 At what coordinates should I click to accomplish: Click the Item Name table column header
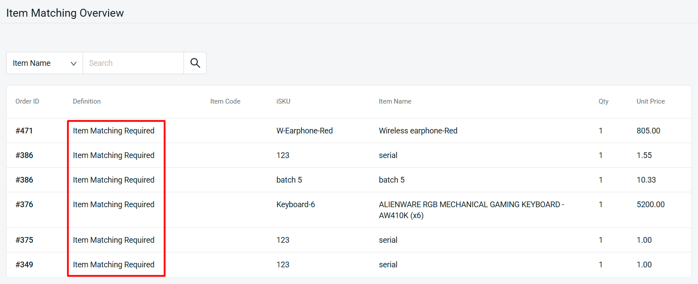click(395, 101)
